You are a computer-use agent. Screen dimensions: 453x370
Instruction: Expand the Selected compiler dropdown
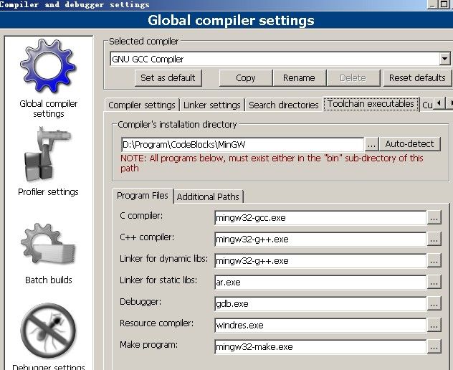[x=445, y=59]
